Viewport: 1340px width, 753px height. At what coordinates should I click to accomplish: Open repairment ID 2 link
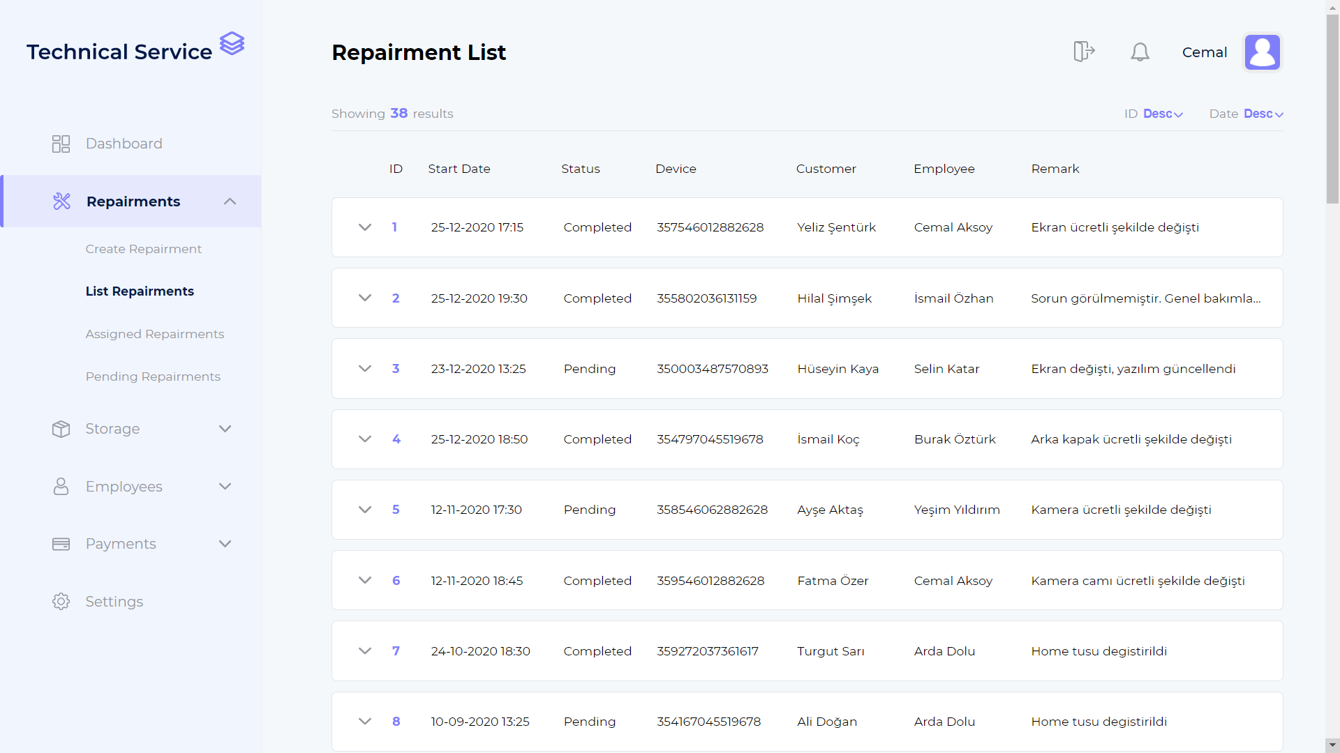click(x=396, y=298)
